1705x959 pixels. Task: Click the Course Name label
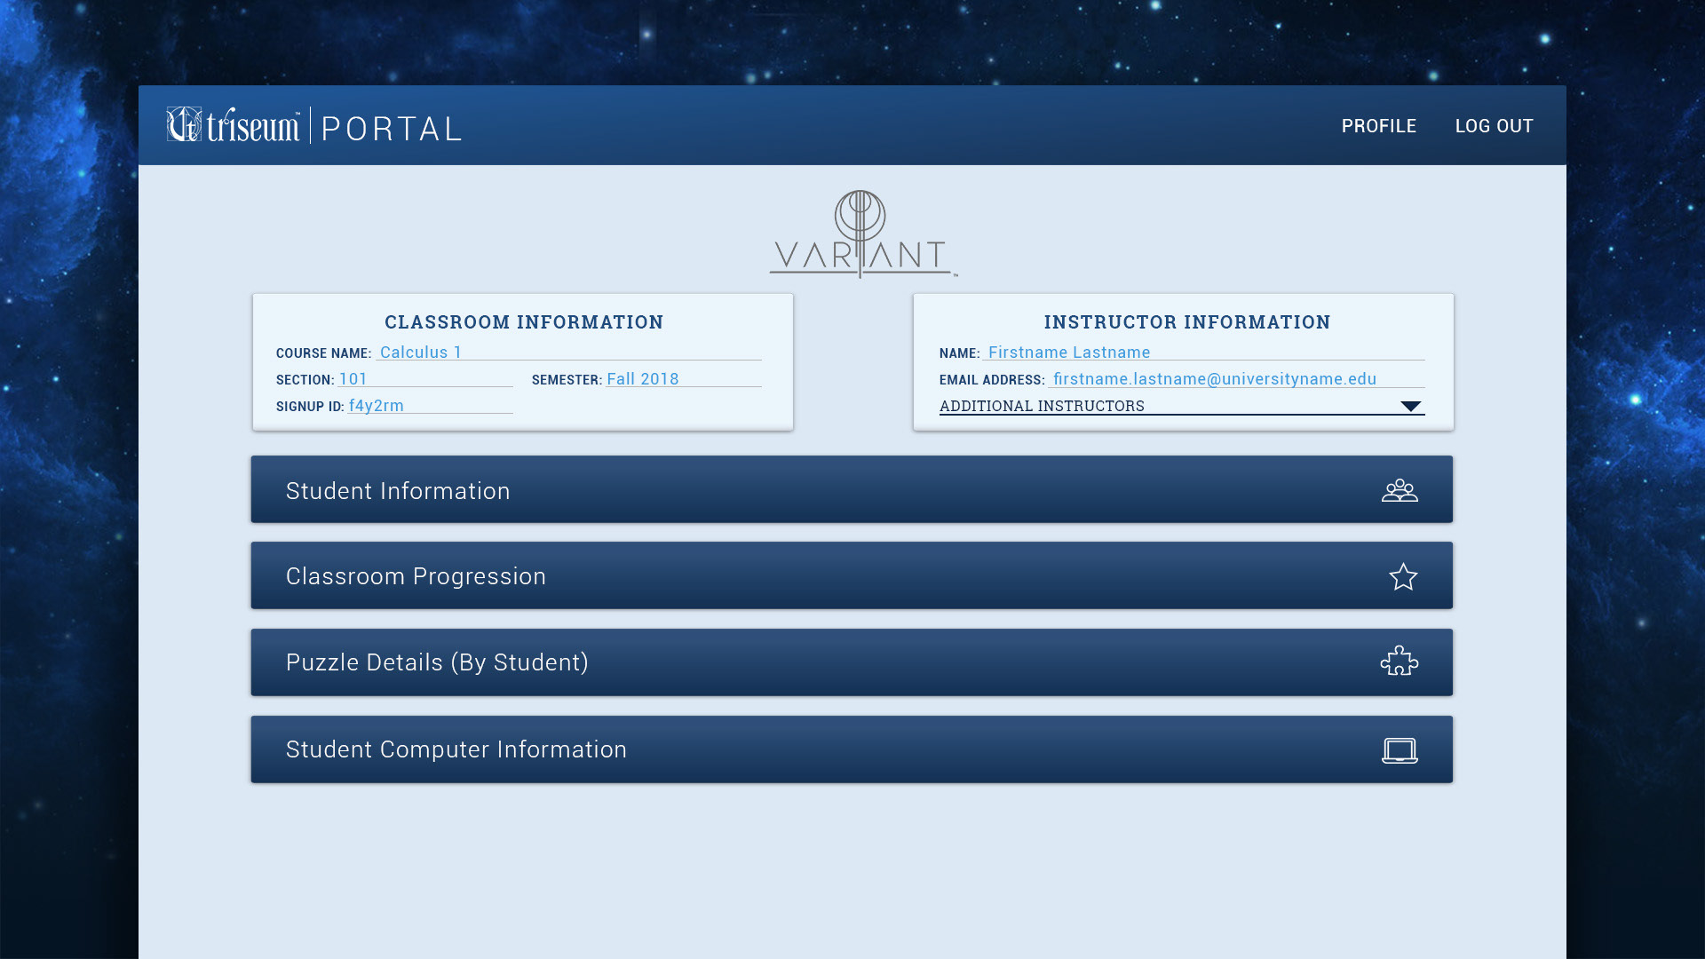tap(323, 353)
